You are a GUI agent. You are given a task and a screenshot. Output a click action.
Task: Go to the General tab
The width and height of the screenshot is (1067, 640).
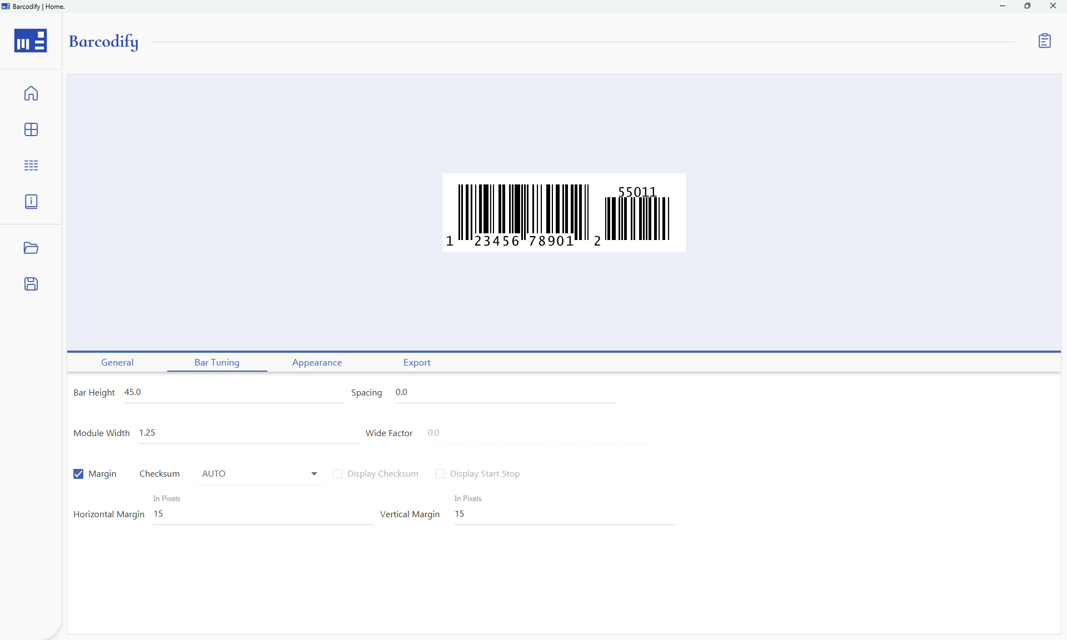117,362
